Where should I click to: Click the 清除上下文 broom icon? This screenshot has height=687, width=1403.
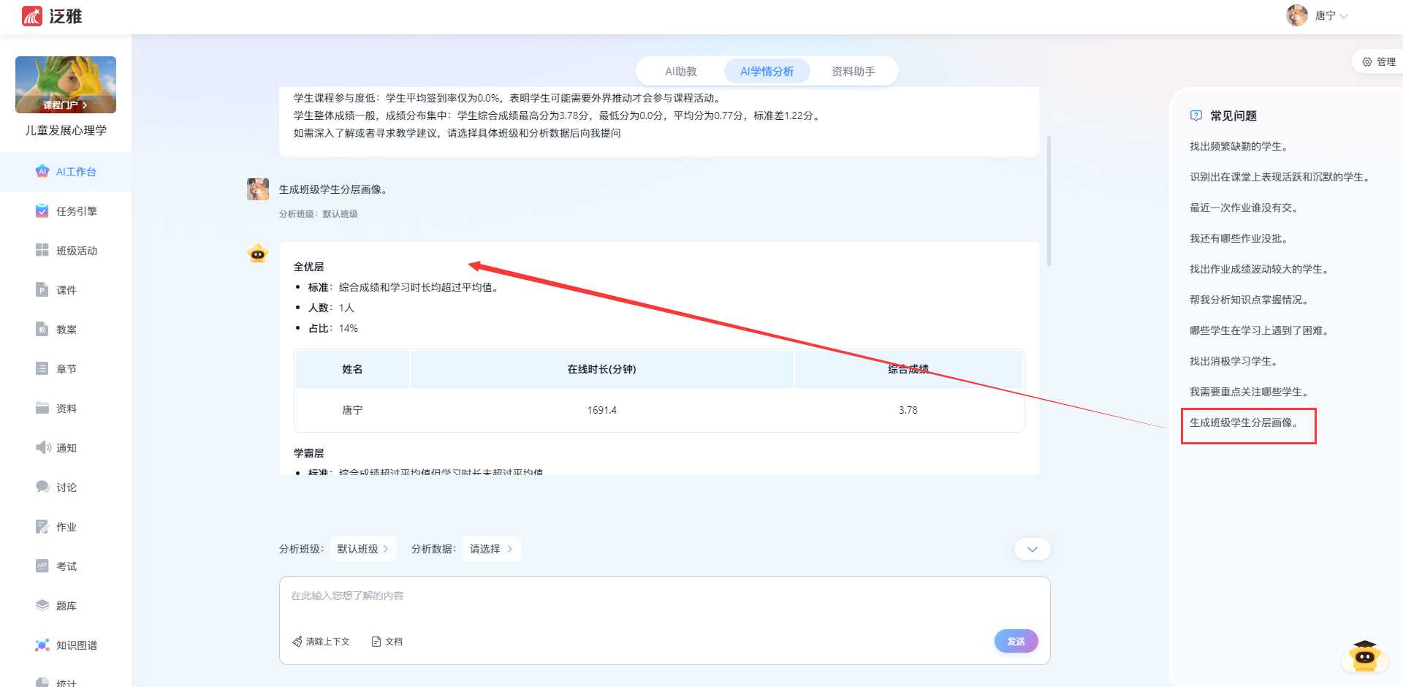click(297, 642)
